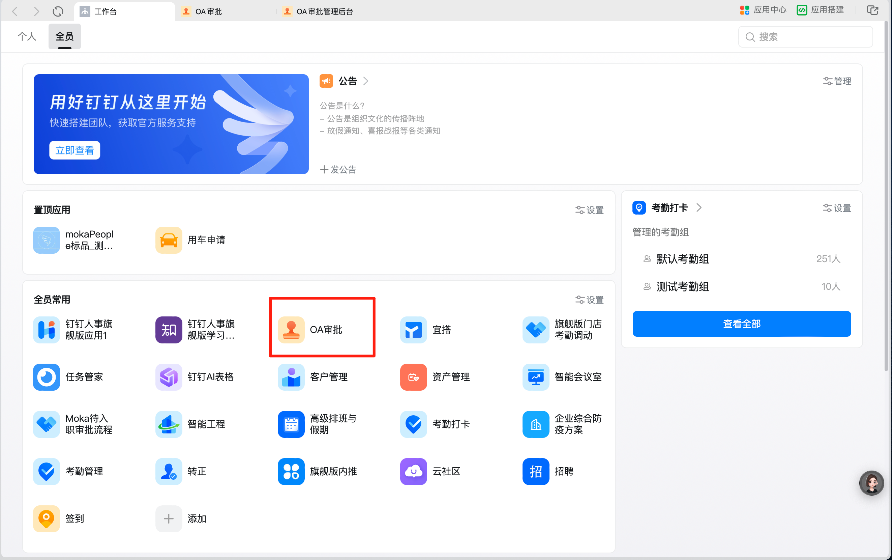Launch 旗舰版内推 app
Screen dimensions: 892x560
point(317,472)
